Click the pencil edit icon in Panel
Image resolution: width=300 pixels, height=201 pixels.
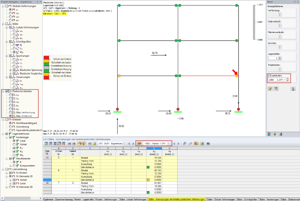(x=270, y=89)
